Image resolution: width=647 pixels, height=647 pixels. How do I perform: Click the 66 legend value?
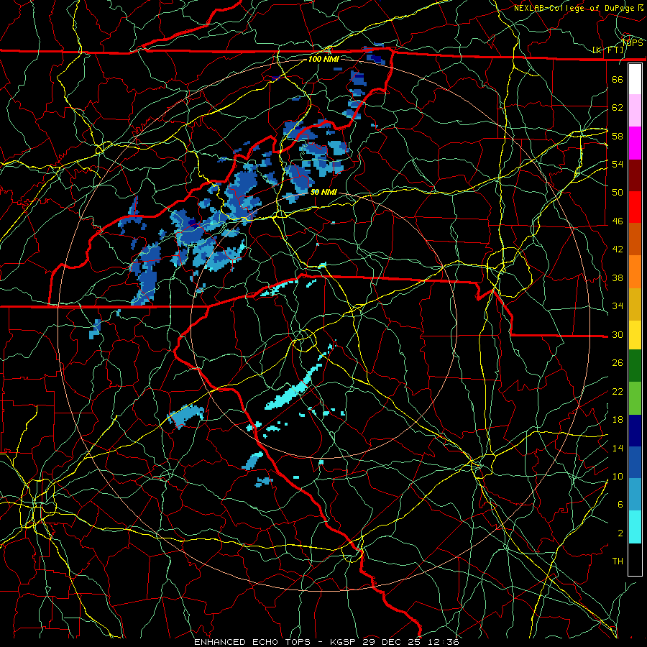(x=618, y=79)
